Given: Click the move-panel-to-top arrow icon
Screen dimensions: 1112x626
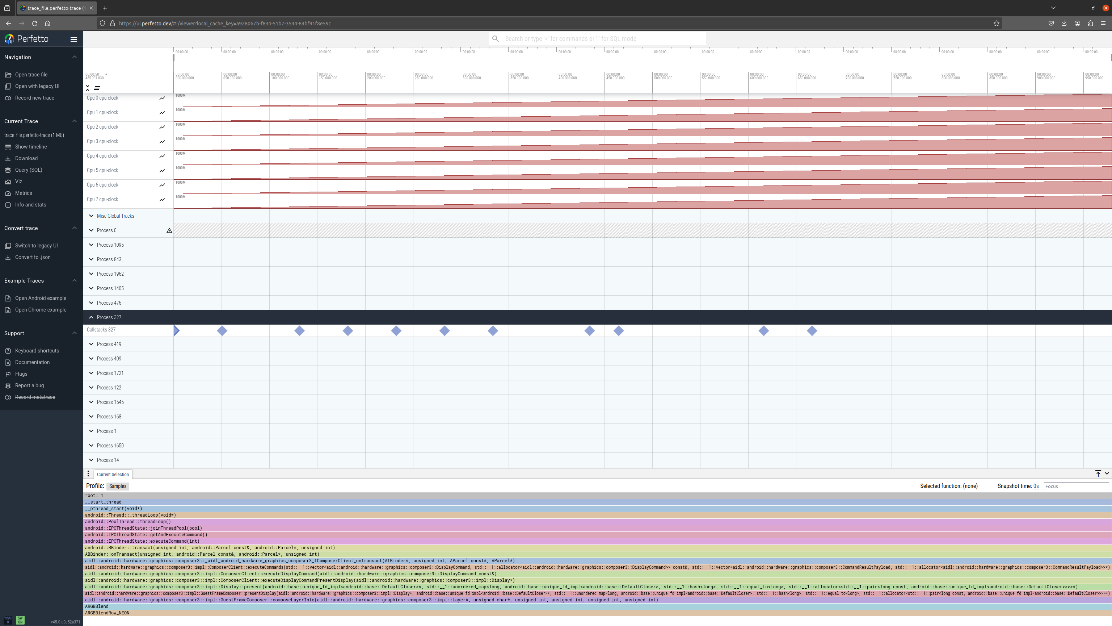Looking at the screenshot, I should (1098, 474).
